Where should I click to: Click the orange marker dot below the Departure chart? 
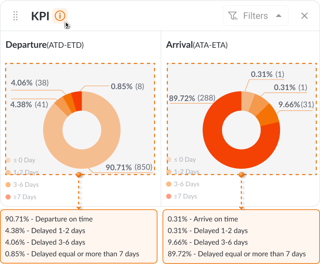point(79,174)
